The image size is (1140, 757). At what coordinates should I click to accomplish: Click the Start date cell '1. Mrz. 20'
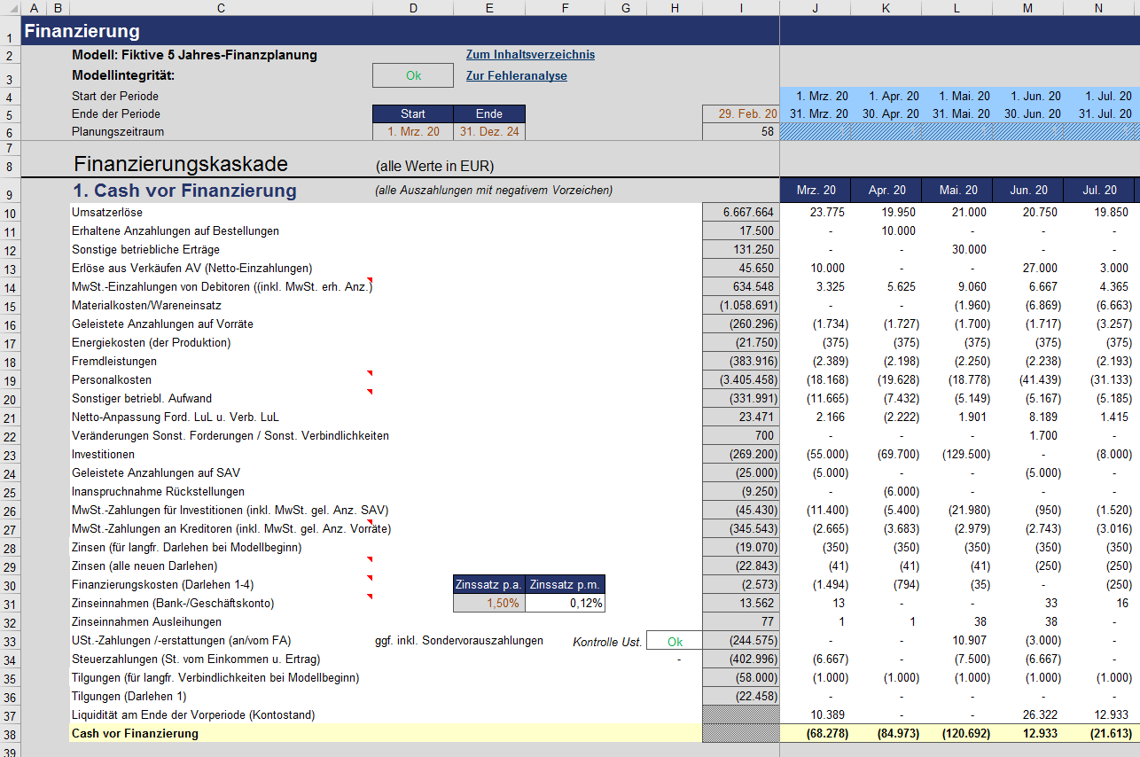(x=413, y=132)
